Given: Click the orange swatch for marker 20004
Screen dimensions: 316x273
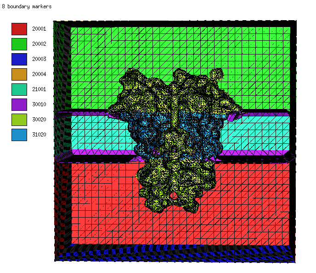Looking at the screenshot, I should [19, 74].
